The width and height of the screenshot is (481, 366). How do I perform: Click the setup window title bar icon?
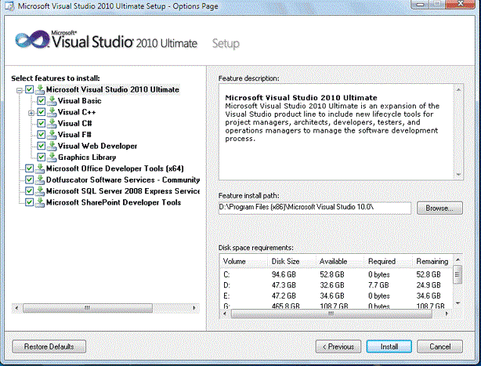pyautogui.click(x=9, y=5)
